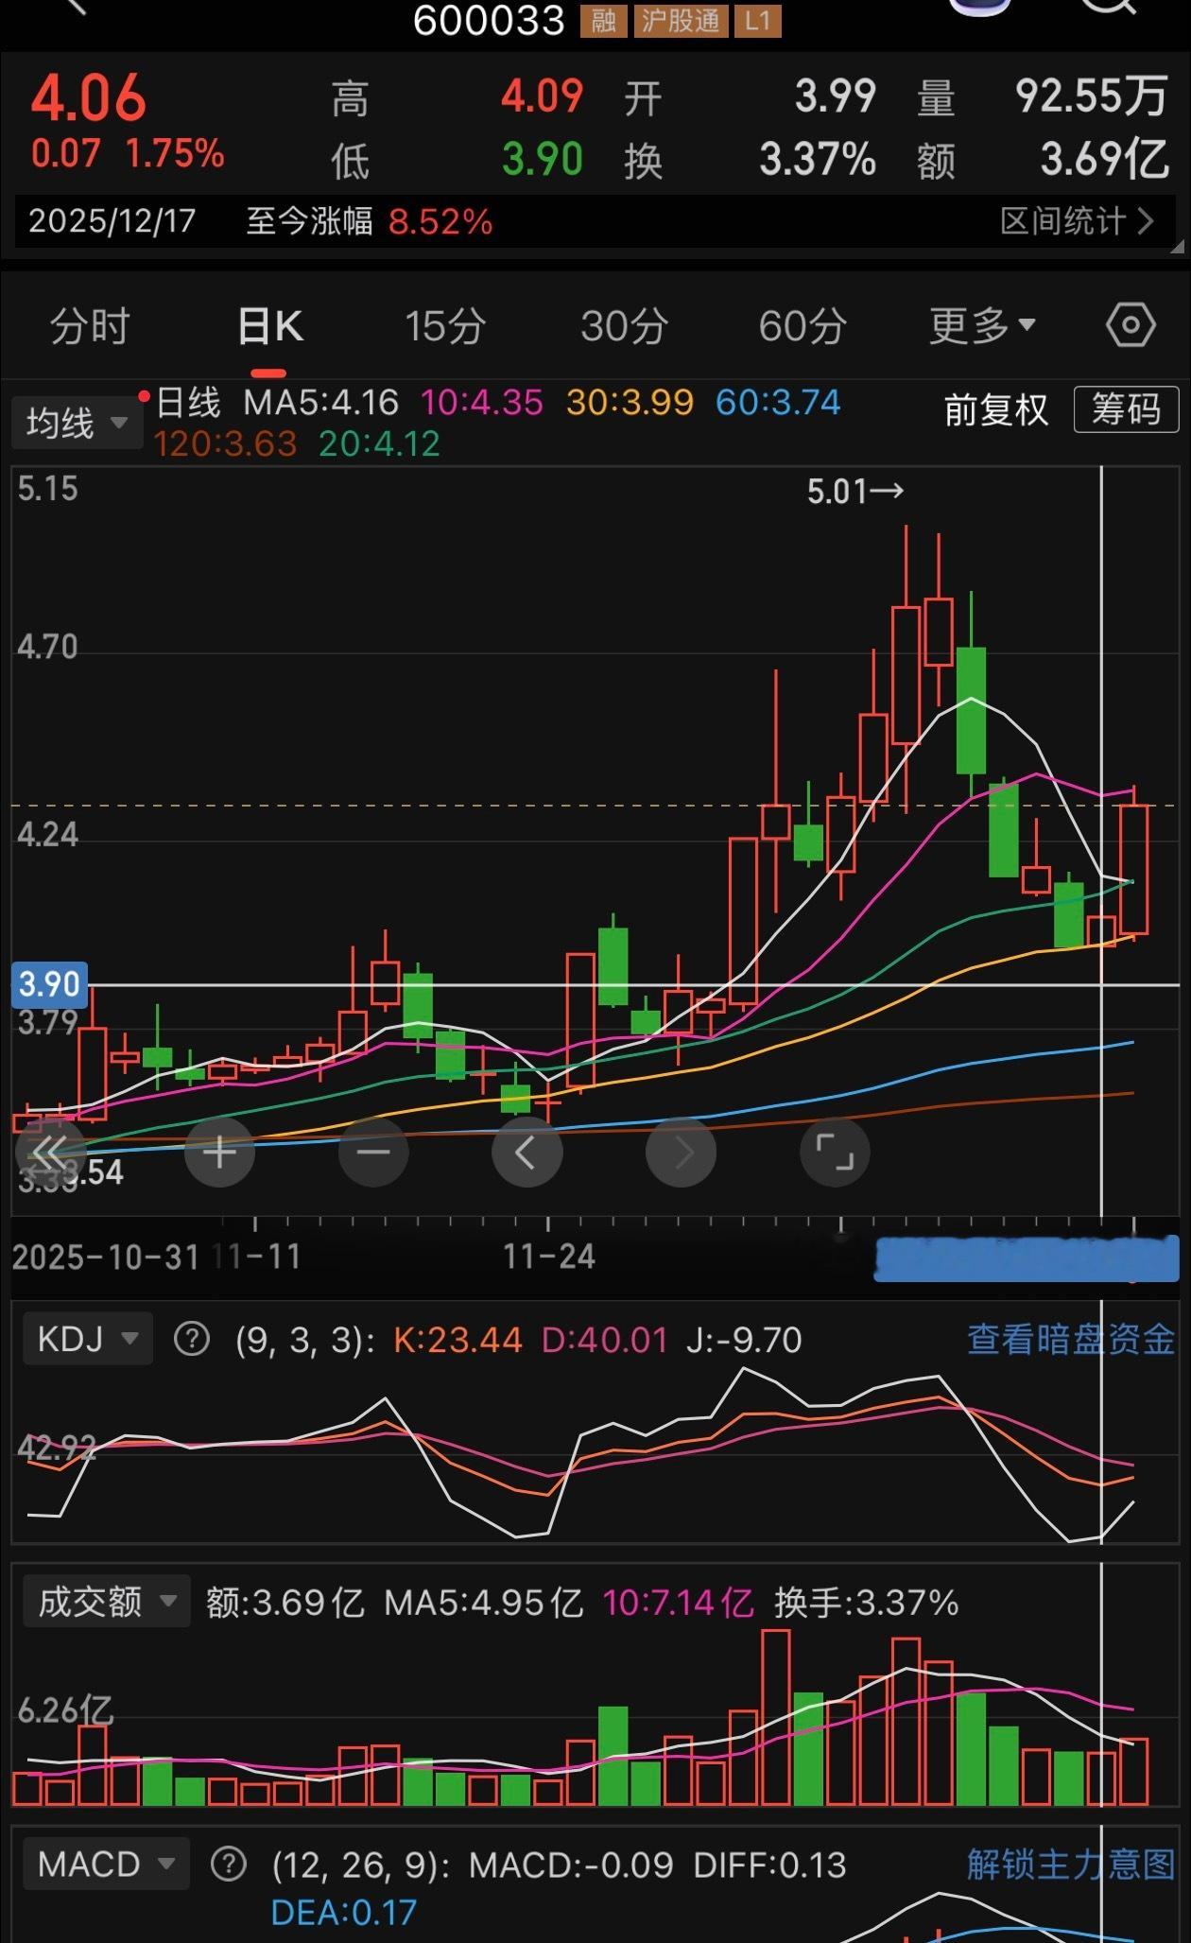
Task: Enter fullscreen chart with the corners icon
Action: 835,1153
